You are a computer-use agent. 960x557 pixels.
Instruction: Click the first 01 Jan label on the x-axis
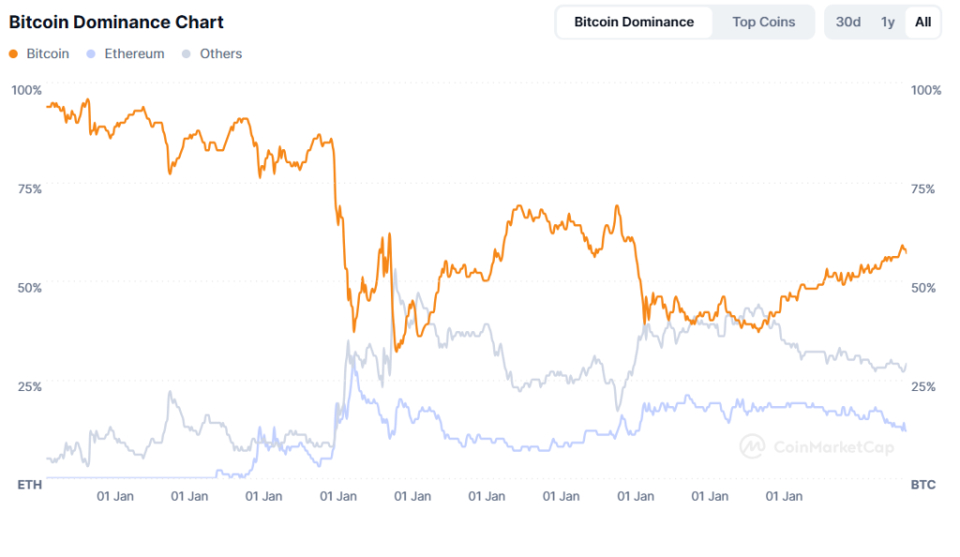tap(115, 496)
